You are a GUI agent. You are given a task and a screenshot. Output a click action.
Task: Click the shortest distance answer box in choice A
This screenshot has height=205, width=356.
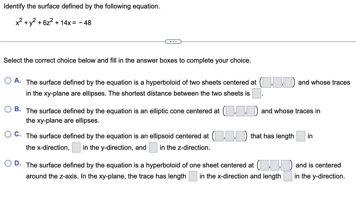pos(257,93)
